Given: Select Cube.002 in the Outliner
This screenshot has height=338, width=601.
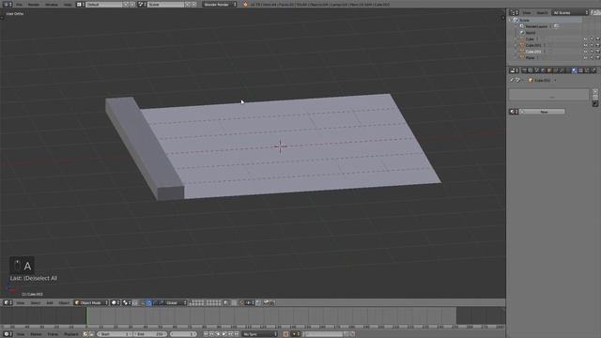Looking at the screenshot, I should tap(533, 52).
